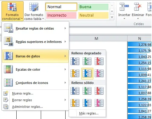The width and height of the screenshot is (152, 119).
Task: Open Escalas de color submenu
Action: pyautogui.click(x=35, y=69)
